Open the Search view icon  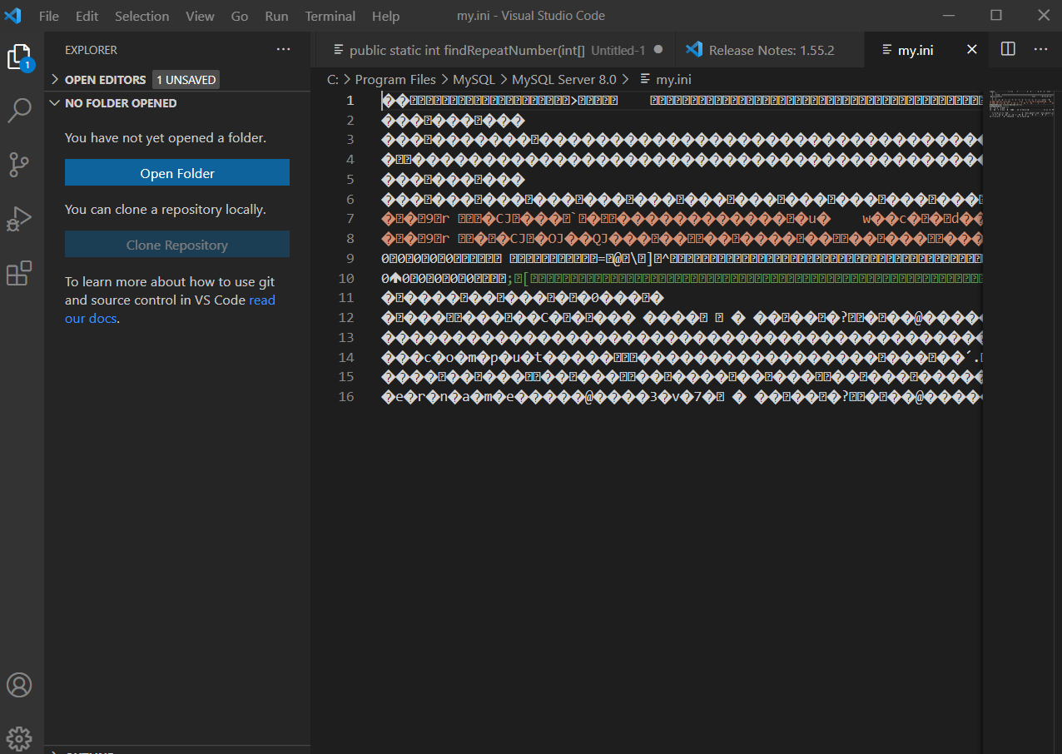coord(19,110)
